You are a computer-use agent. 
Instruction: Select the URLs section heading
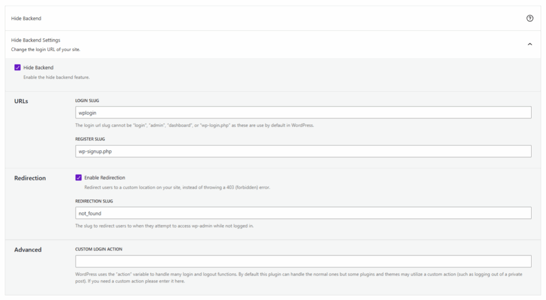21,101
